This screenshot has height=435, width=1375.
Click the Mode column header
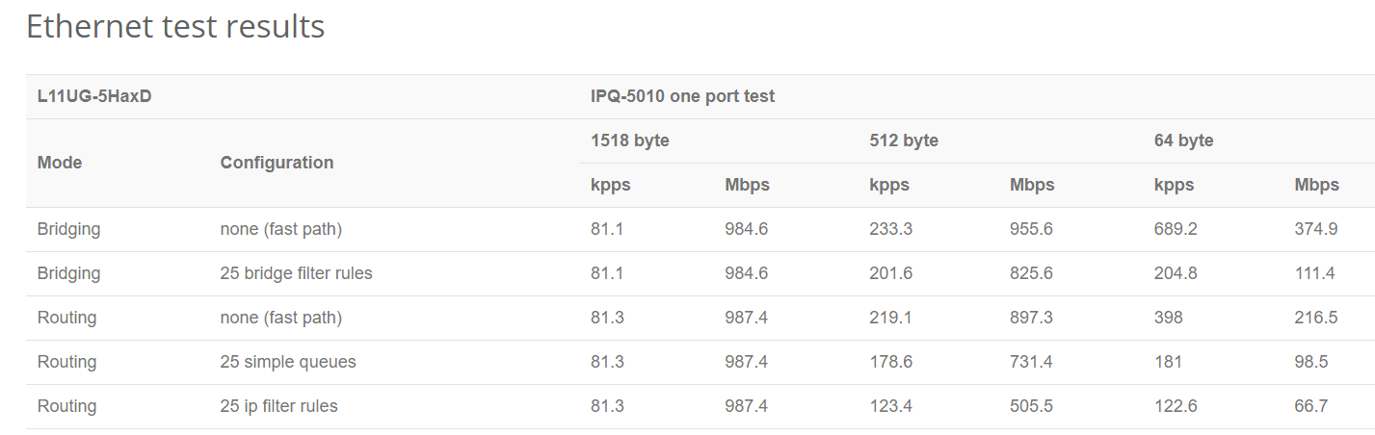point(60,163)
